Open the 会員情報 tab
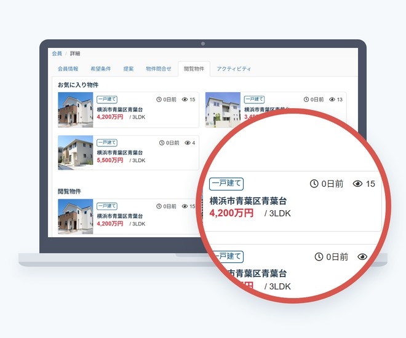The width and height of the screenshot is (406, 338). click(68, 69)
